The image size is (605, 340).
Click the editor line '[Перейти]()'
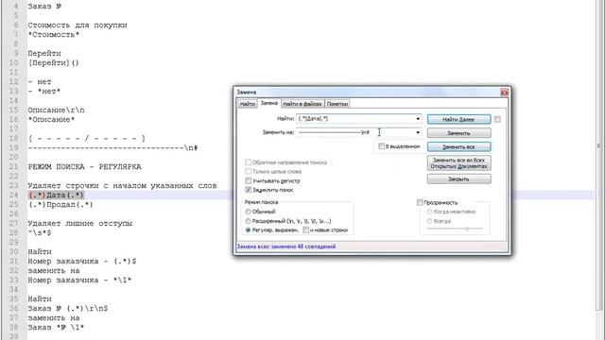tap(53, 63)
